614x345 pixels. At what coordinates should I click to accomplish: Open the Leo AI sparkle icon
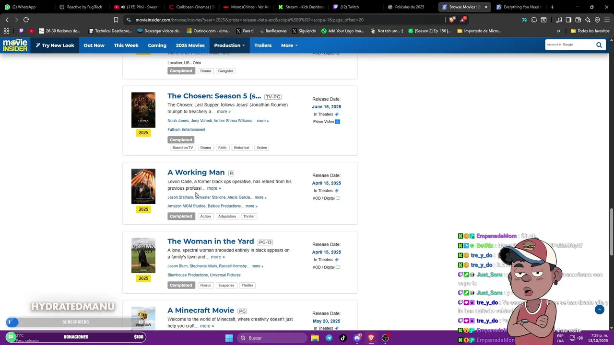tap(588, 20)
